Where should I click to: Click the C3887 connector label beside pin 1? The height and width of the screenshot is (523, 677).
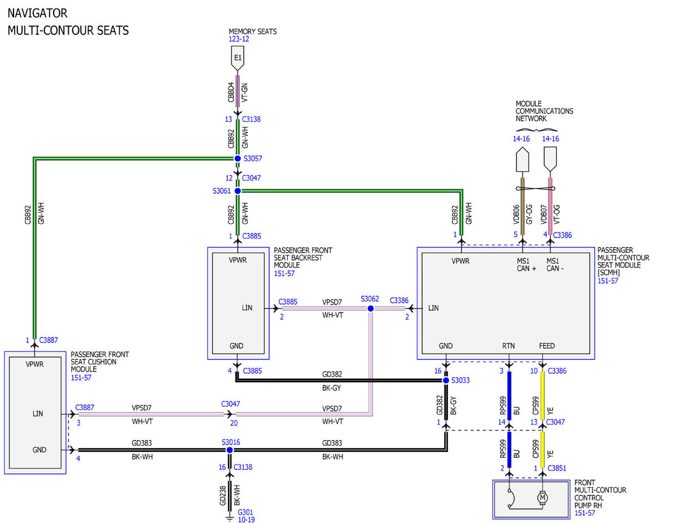point(48,340)
